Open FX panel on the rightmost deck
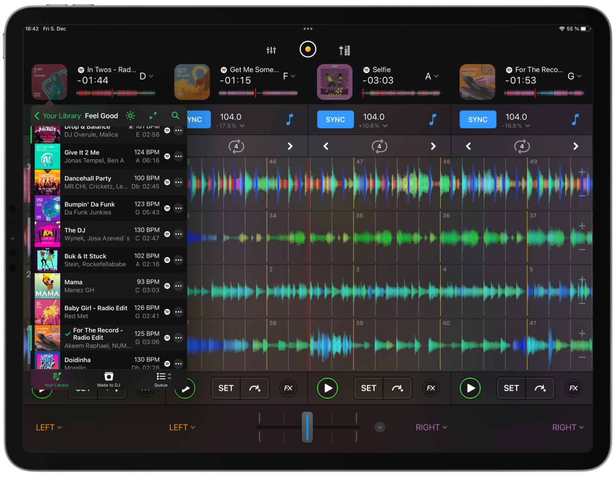 (x=573, y=388)
